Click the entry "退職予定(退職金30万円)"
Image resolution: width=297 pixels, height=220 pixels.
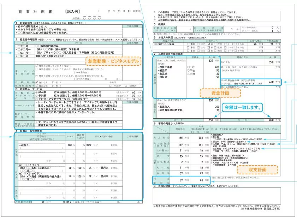click(51, 56)
